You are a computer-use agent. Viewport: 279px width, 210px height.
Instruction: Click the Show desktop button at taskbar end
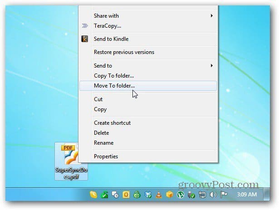coord(267,194)
